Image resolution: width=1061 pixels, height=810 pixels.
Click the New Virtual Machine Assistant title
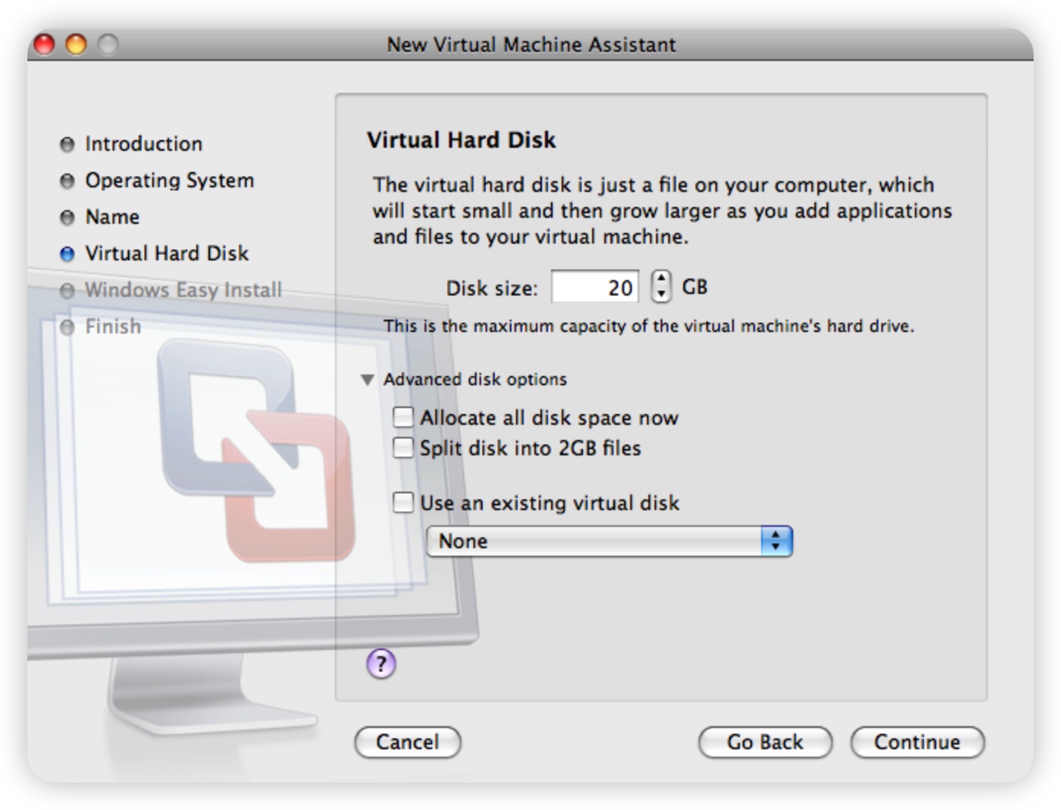pyautogui.click(x=531, y=45)
